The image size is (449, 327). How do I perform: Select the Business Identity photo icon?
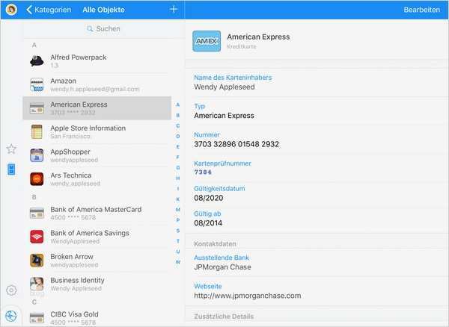[37, 284]
